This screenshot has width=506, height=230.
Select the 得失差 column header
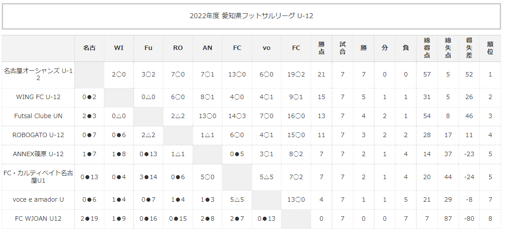click(469, 48)
